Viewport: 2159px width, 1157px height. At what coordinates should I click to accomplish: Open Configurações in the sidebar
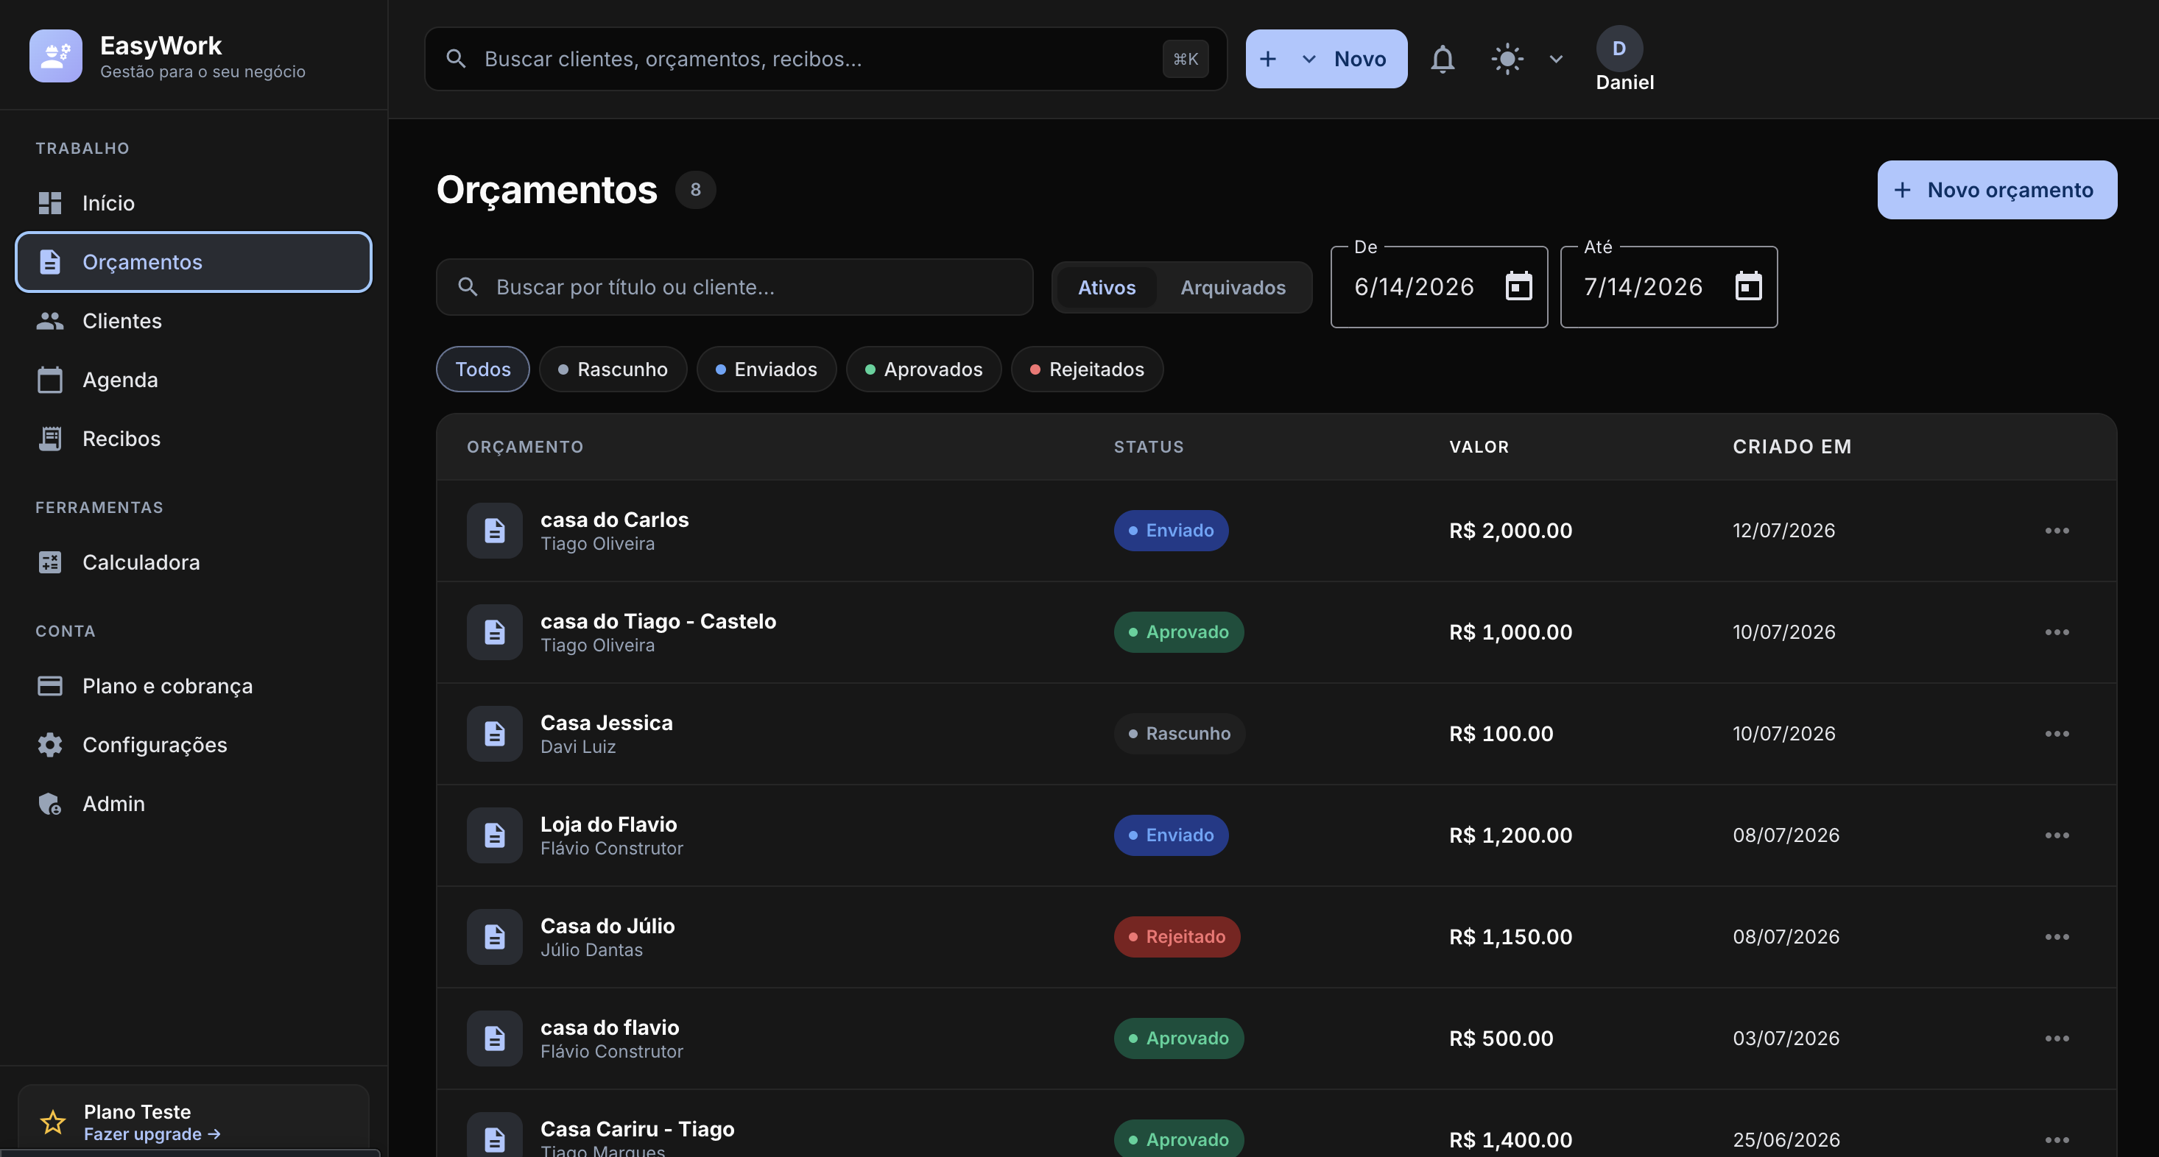pyautogui.click(x=194, y=745)
